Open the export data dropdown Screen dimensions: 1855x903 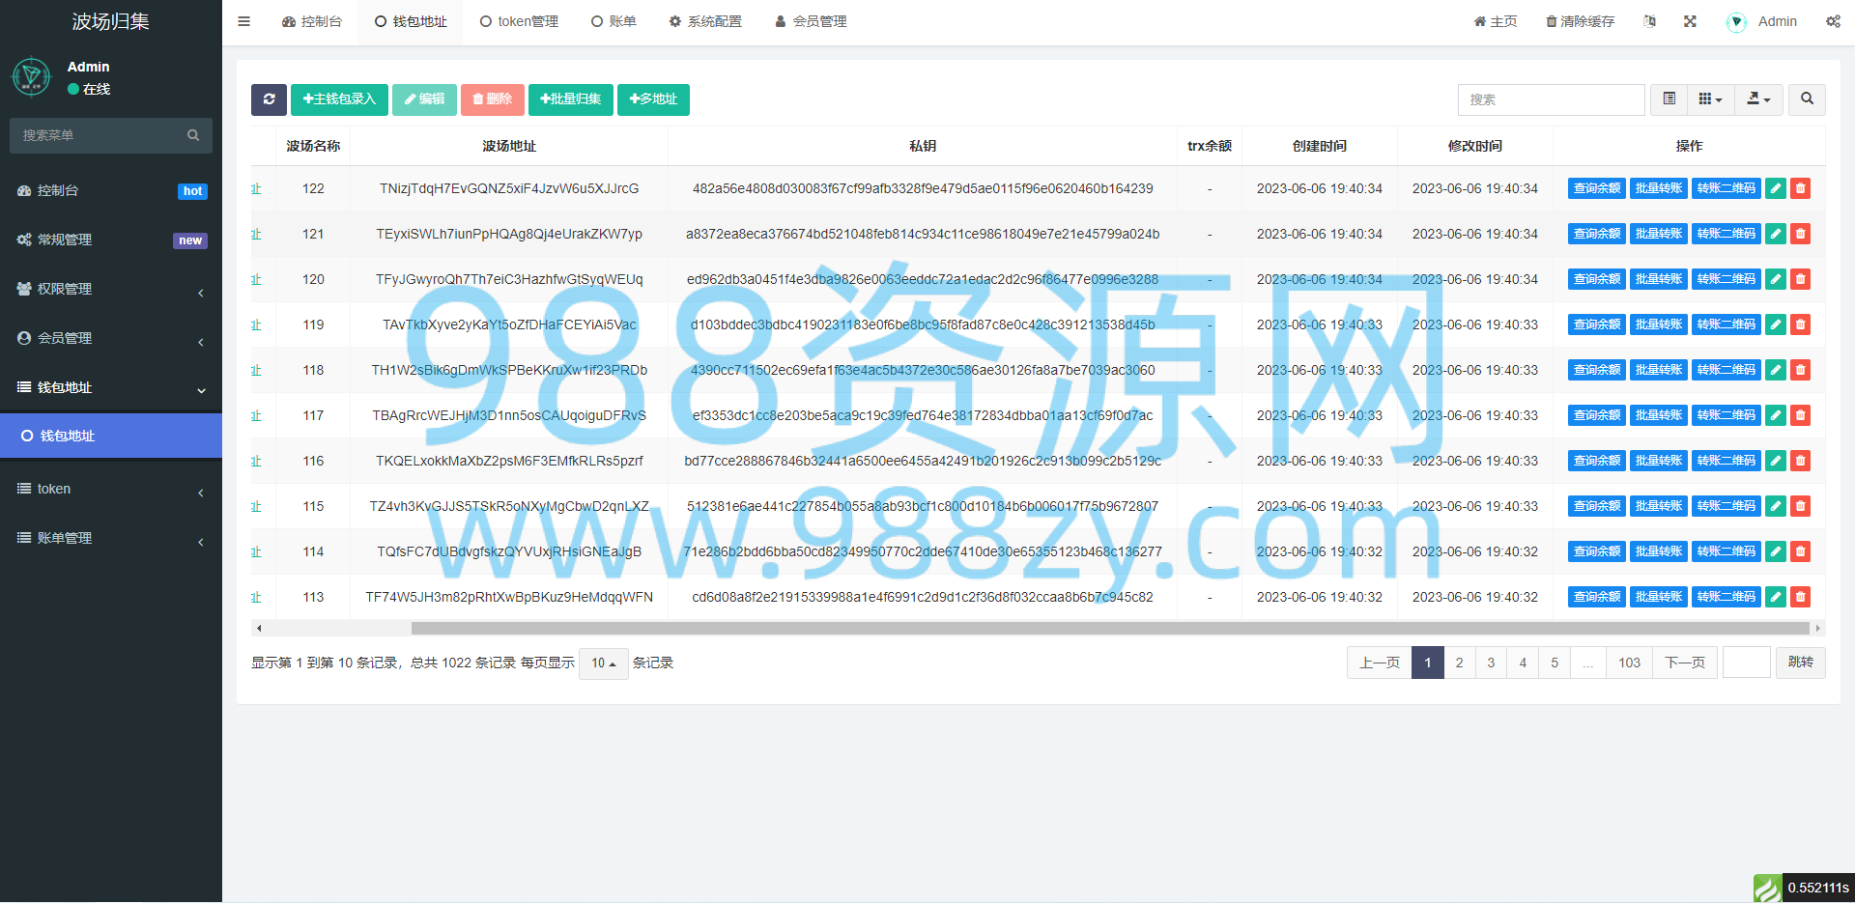(1758, 99)
